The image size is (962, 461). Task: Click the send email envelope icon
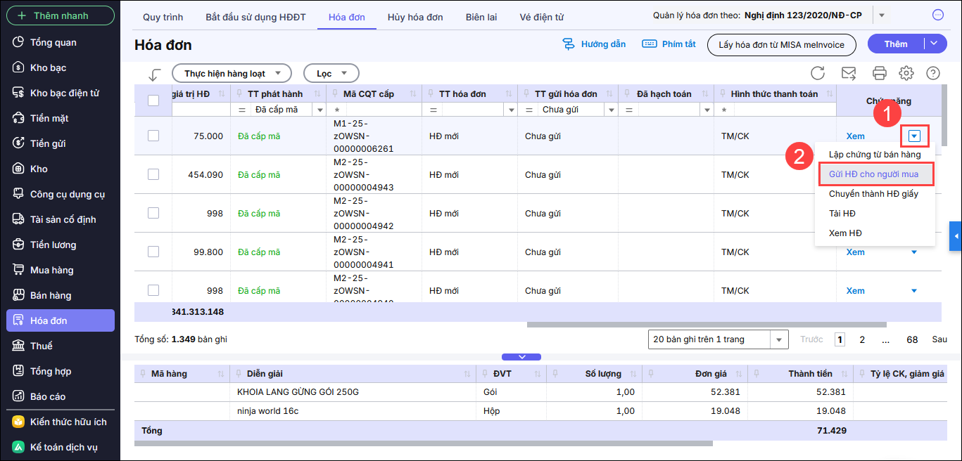849,73
